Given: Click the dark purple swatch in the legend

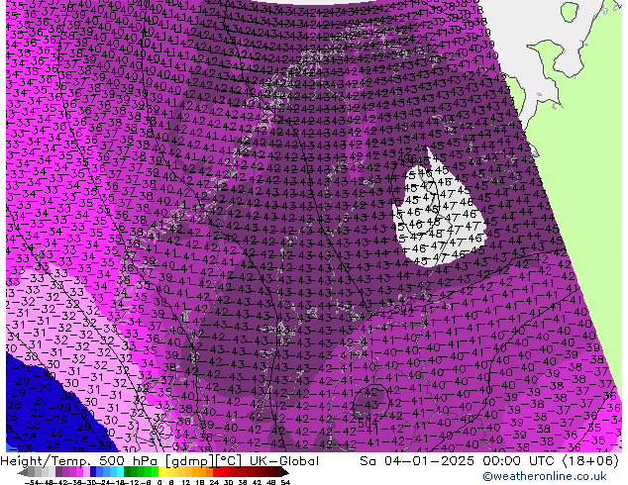Looking at the screenshot, I should pos(58,471).
